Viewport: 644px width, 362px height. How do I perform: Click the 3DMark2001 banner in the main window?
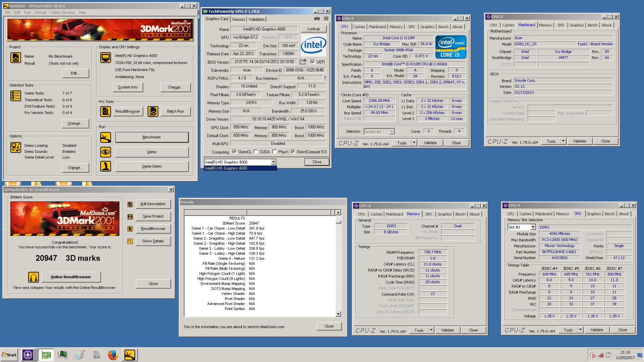tap(100, 30)
